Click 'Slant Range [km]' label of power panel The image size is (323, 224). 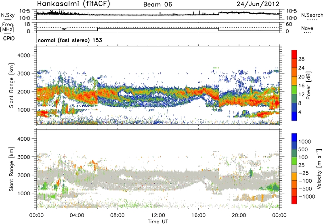(x=11, y=85)
